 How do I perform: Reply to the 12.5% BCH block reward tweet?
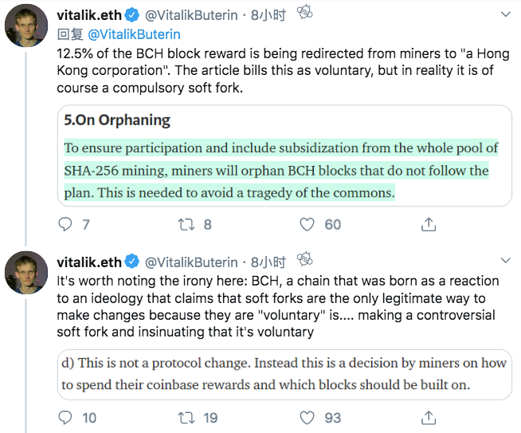tap(65, 225)
